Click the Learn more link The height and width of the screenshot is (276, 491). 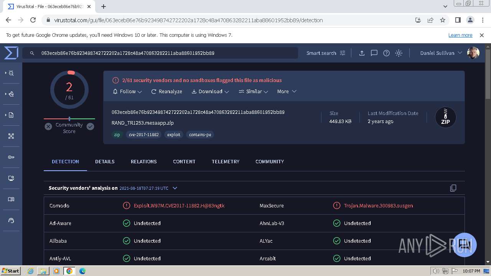[x=460, y=35]
